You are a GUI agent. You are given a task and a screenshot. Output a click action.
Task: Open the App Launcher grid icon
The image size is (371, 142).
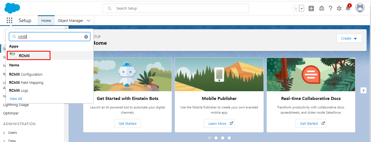point(10,20)
